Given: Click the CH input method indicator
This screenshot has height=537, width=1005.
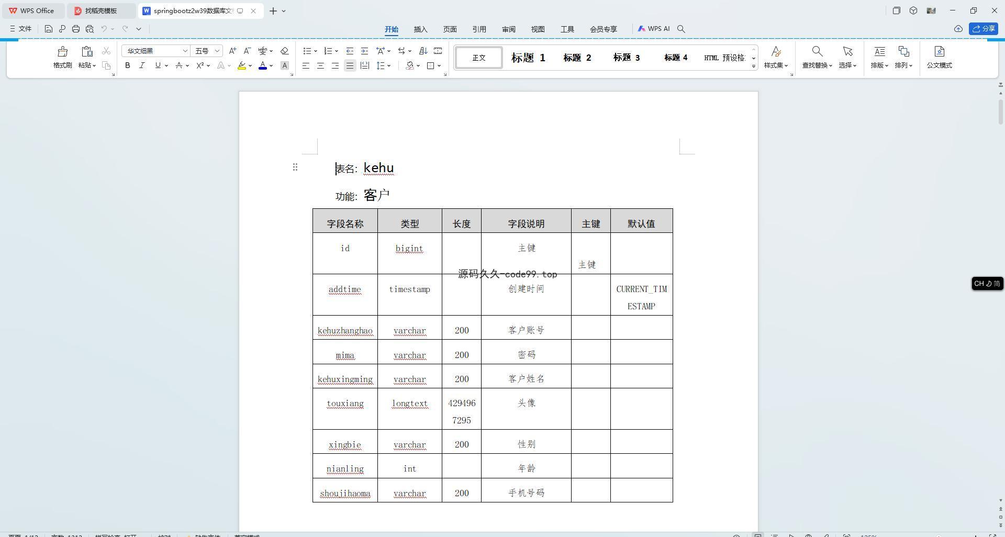Looking at the screenshot, I should (987, 283).
